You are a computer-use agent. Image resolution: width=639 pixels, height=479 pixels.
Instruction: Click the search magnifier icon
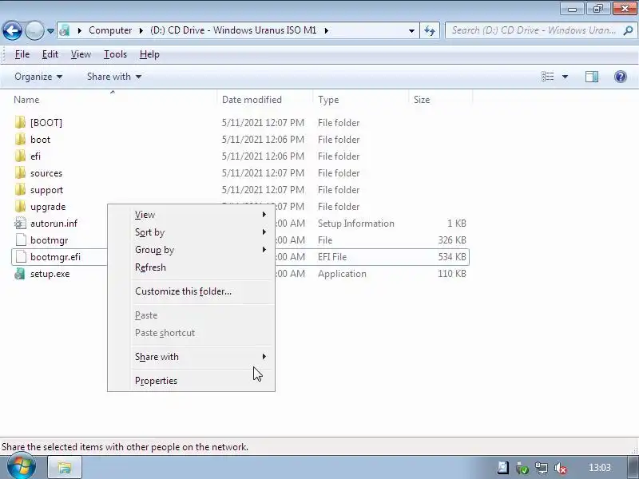point(628,30)
